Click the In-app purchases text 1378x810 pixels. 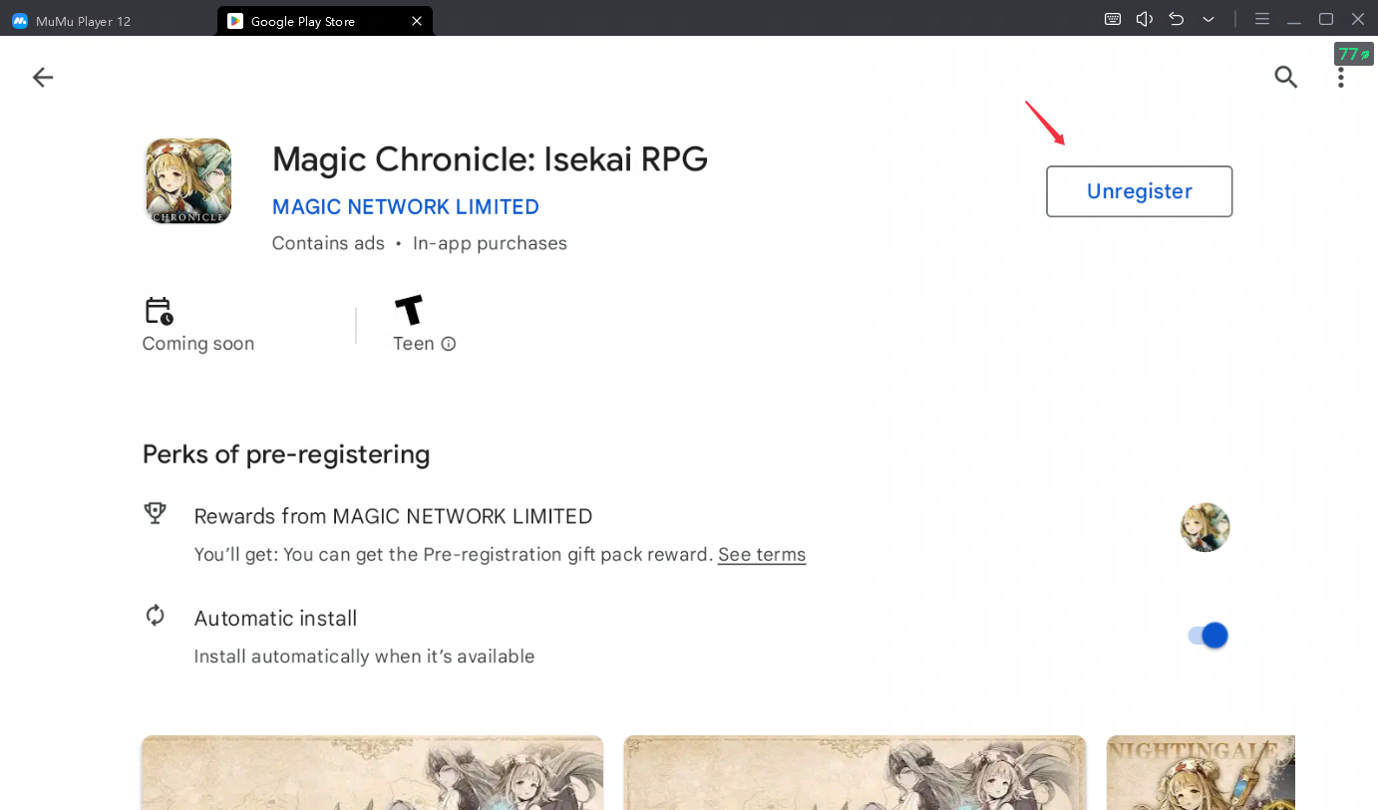tap(490, 243)
